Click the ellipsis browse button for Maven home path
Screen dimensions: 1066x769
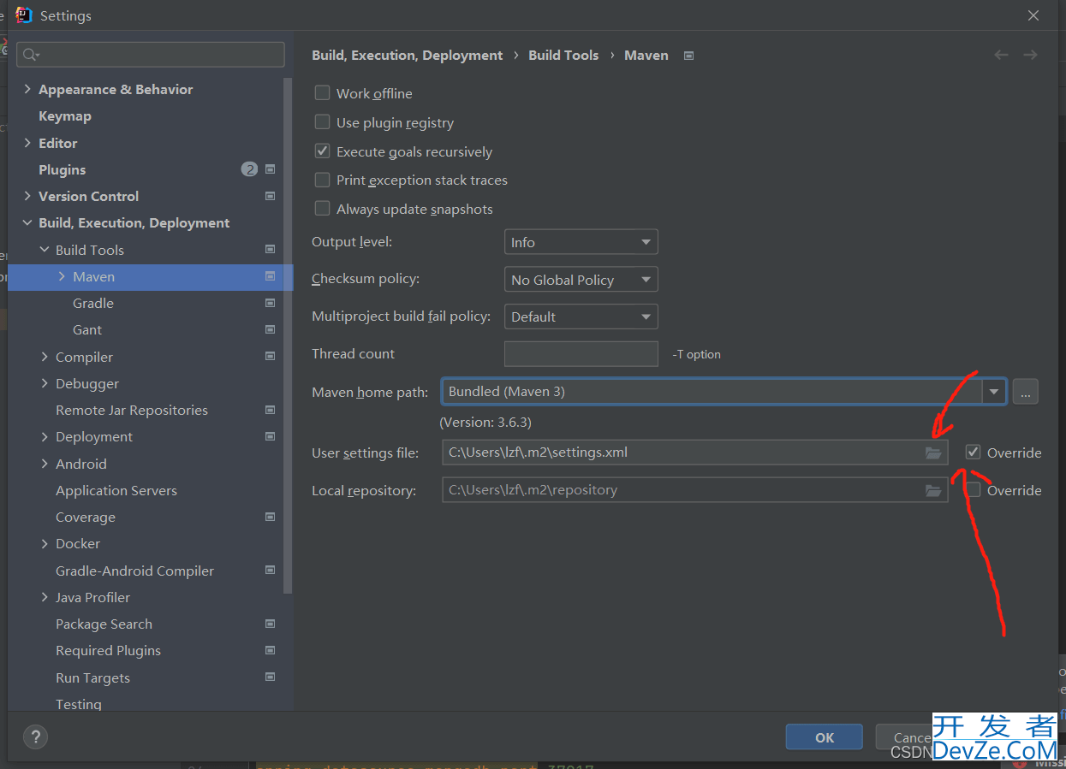pyautogui.click(x=1025, y=392)
